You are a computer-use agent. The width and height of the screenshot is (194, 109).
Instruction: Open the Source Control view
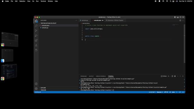coord(36,31)
